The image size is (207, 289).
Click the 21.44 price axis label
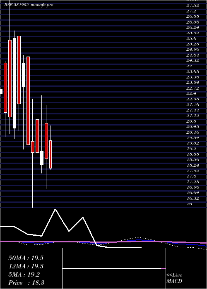[x=193, y=110]
